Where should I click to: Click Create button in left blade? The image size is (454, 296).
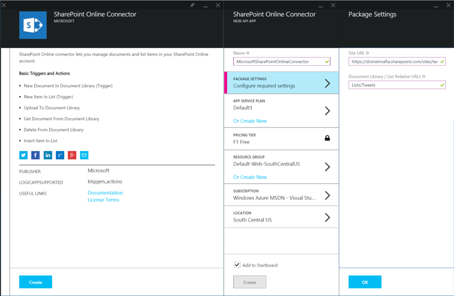35,282
